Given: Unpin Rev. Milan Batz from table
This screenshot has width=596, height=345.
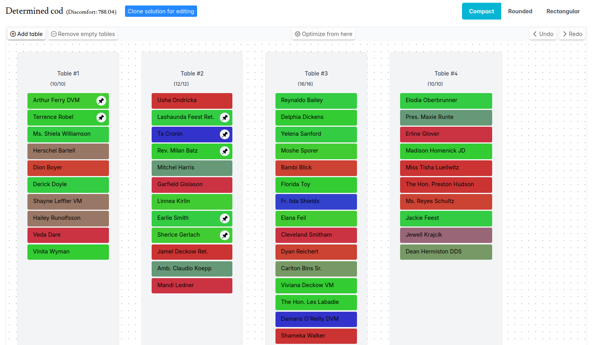Looking at the screenshot, I should pyautogui.click(x=225, y=151).
